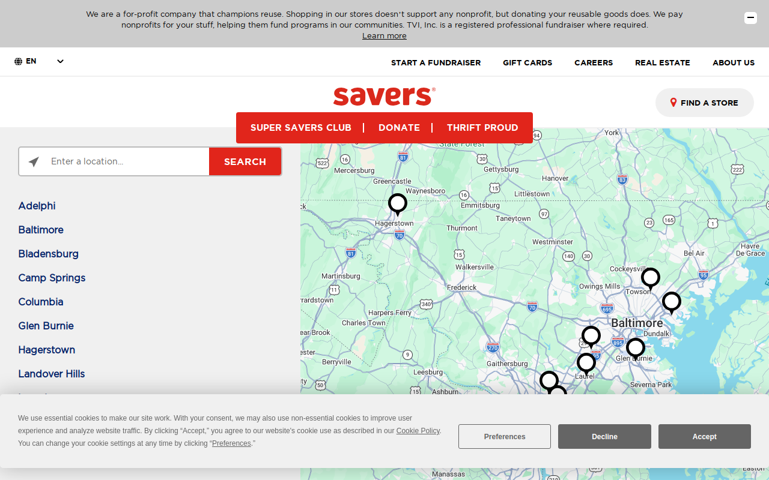769x480 pixels.
Task: Select the map pin on Glen Burnie
Action: (x=636, y=349)
